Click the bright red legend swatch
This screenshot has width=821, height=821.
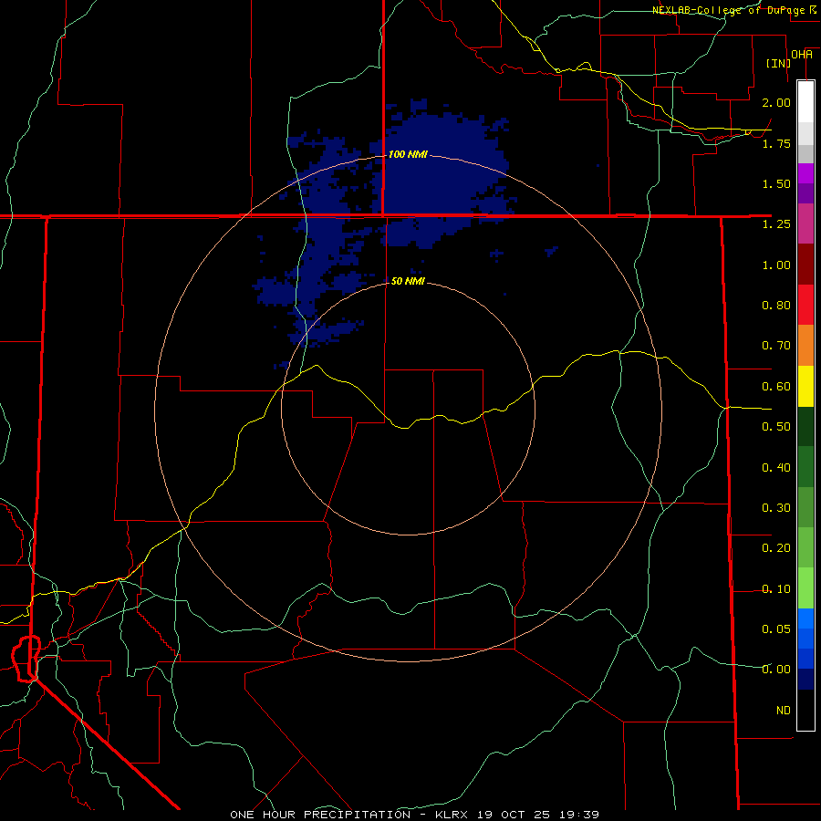pyautogui.click(x=805, y=305)
